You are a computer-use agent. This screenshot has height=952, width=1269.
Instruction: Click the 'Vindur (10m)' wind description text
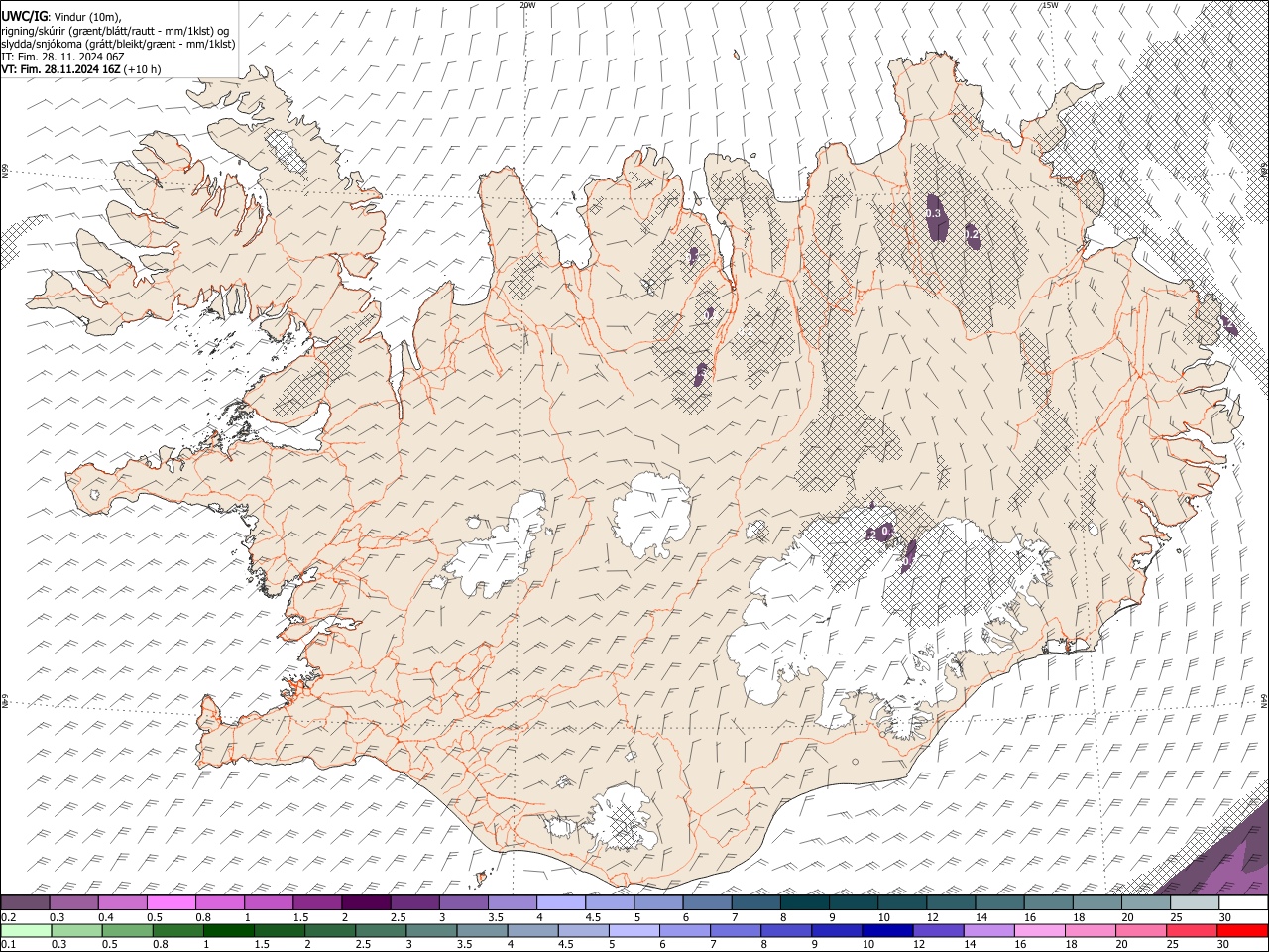(x=85, y=17)
